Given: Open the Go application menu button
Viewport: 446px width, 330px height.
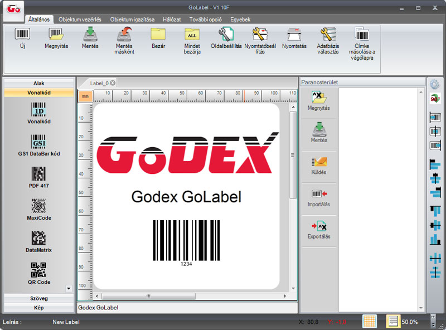Looking at the screenshot, I should (x=13, y=9).
